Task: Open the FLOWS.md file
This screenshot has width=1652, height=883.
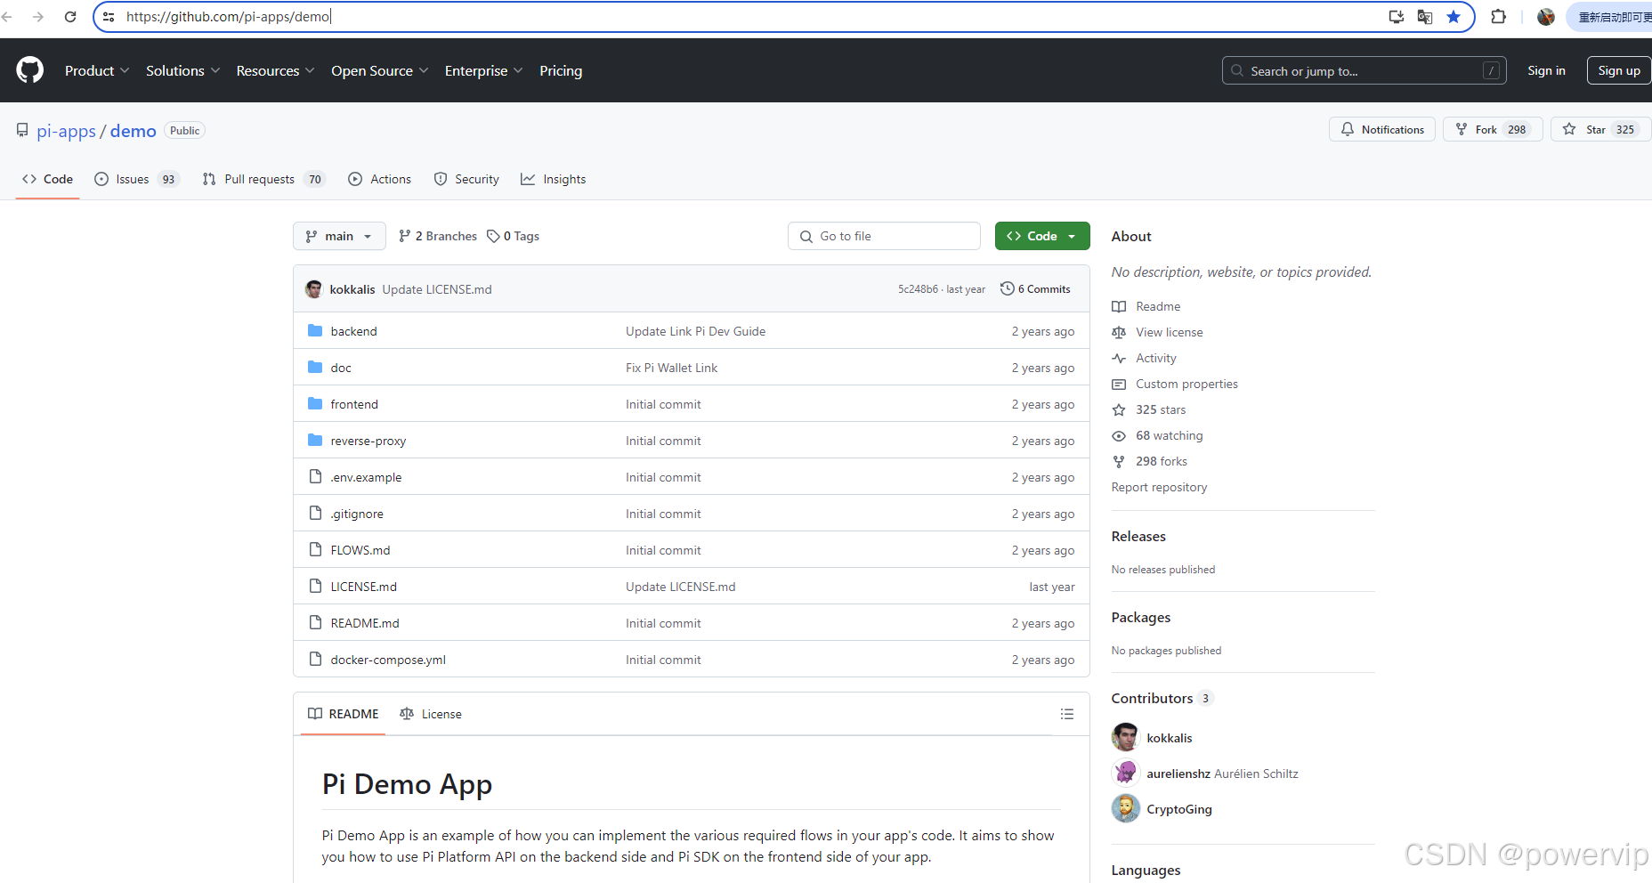Action: click(360, 550)
